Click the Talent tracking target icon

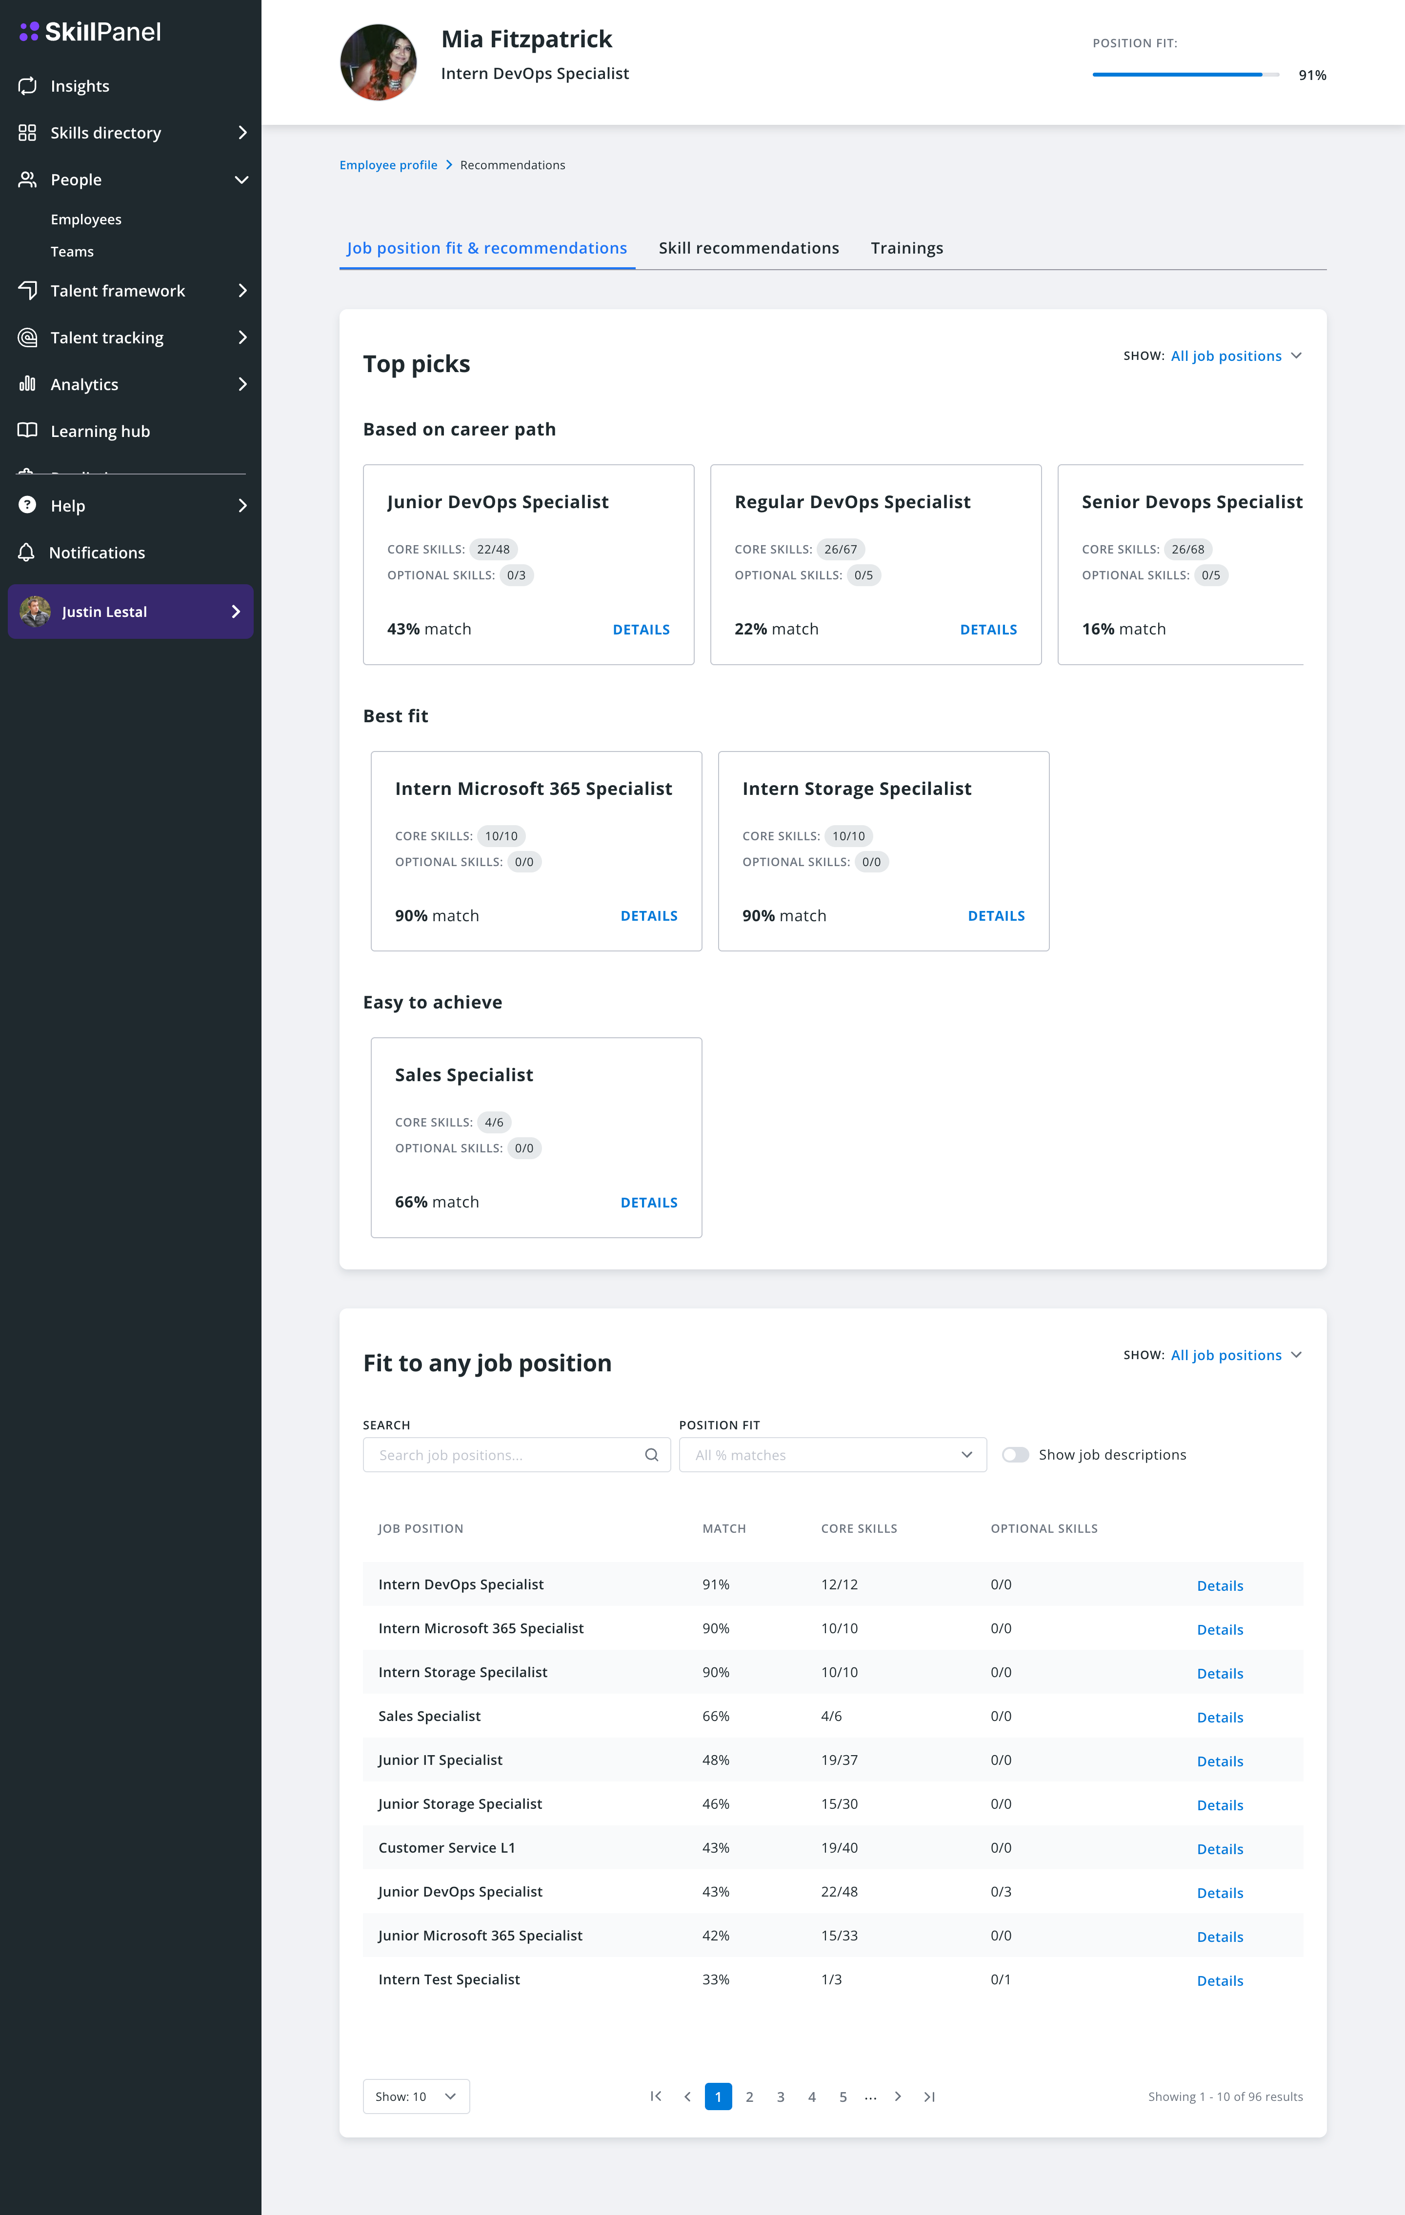(x=28, y=337)
